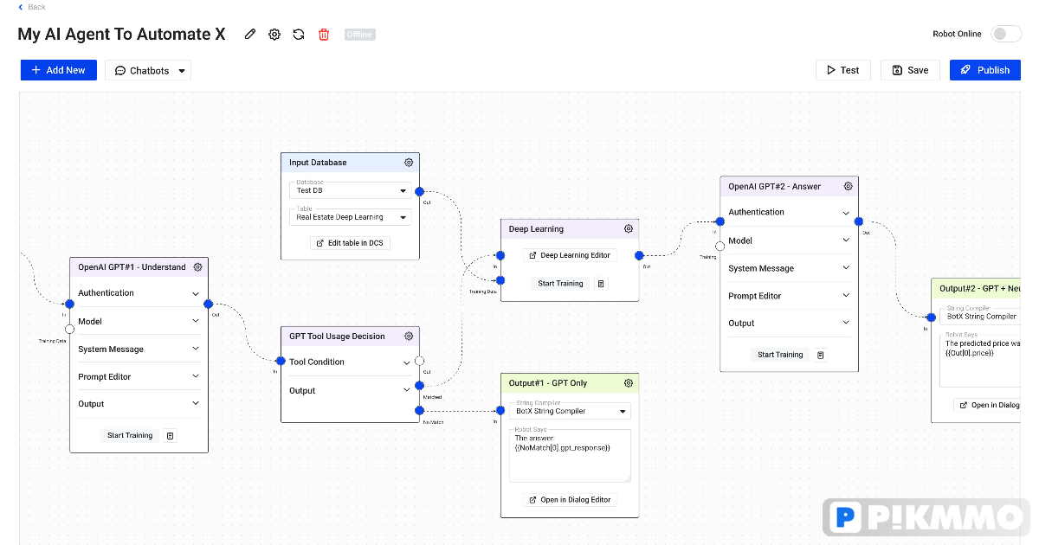
Task: Expand Output section in OpenAI GPT#1 node
Action: click(139, 404)
